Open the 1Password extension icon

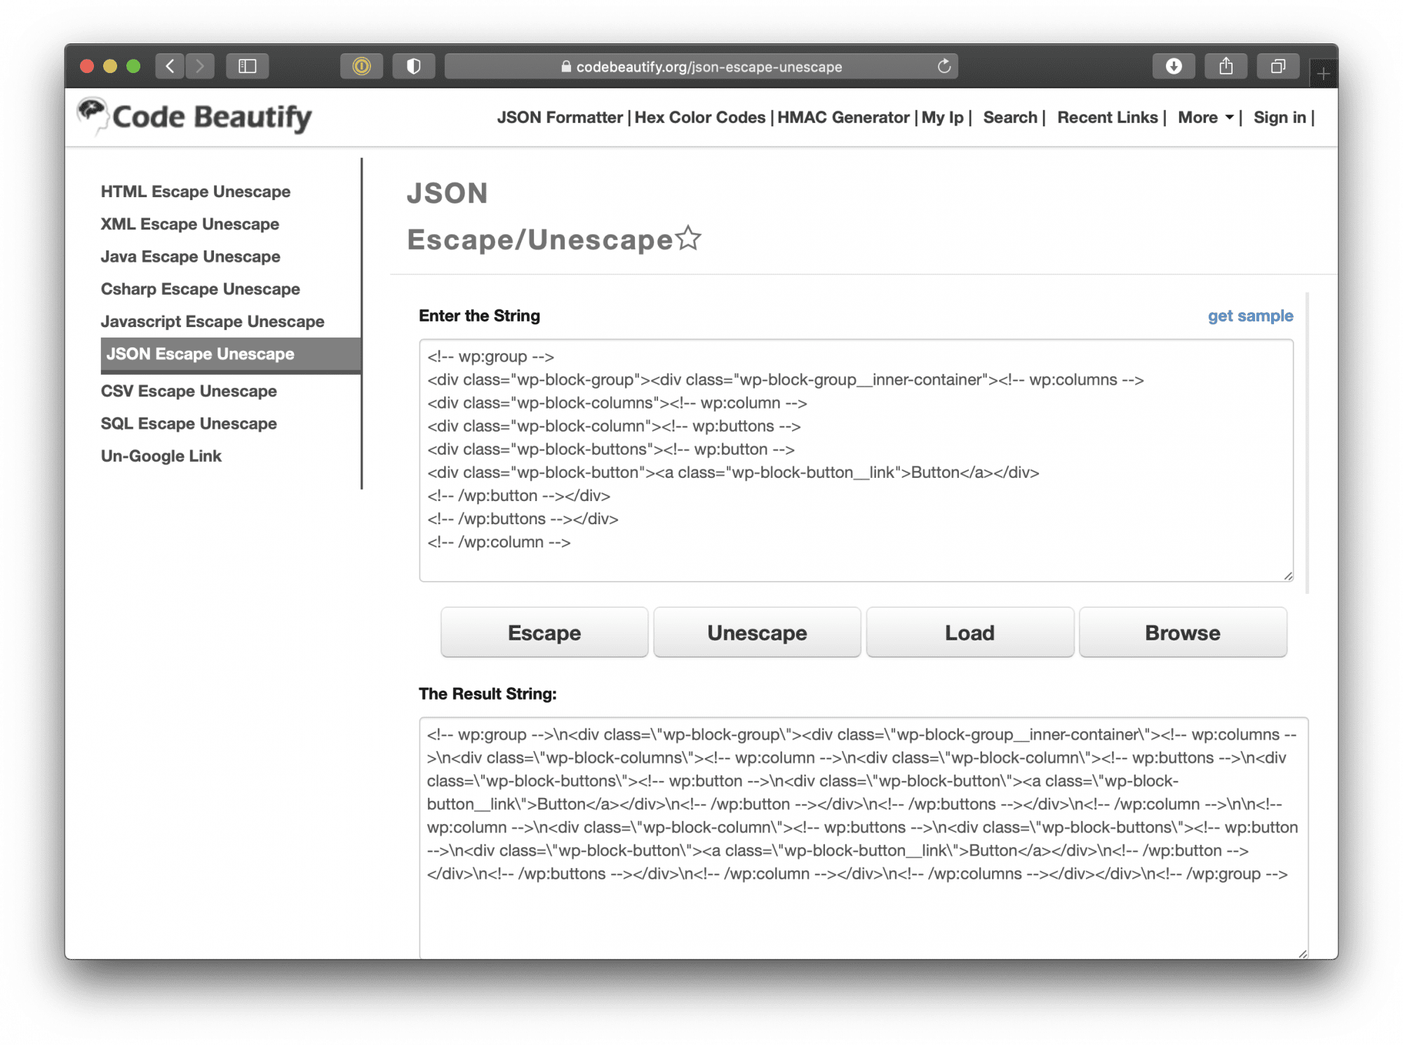[361, 67]
